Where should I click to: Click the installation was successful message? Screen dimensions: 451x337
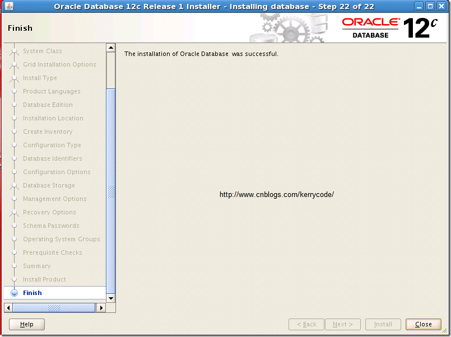pos(201,54)
